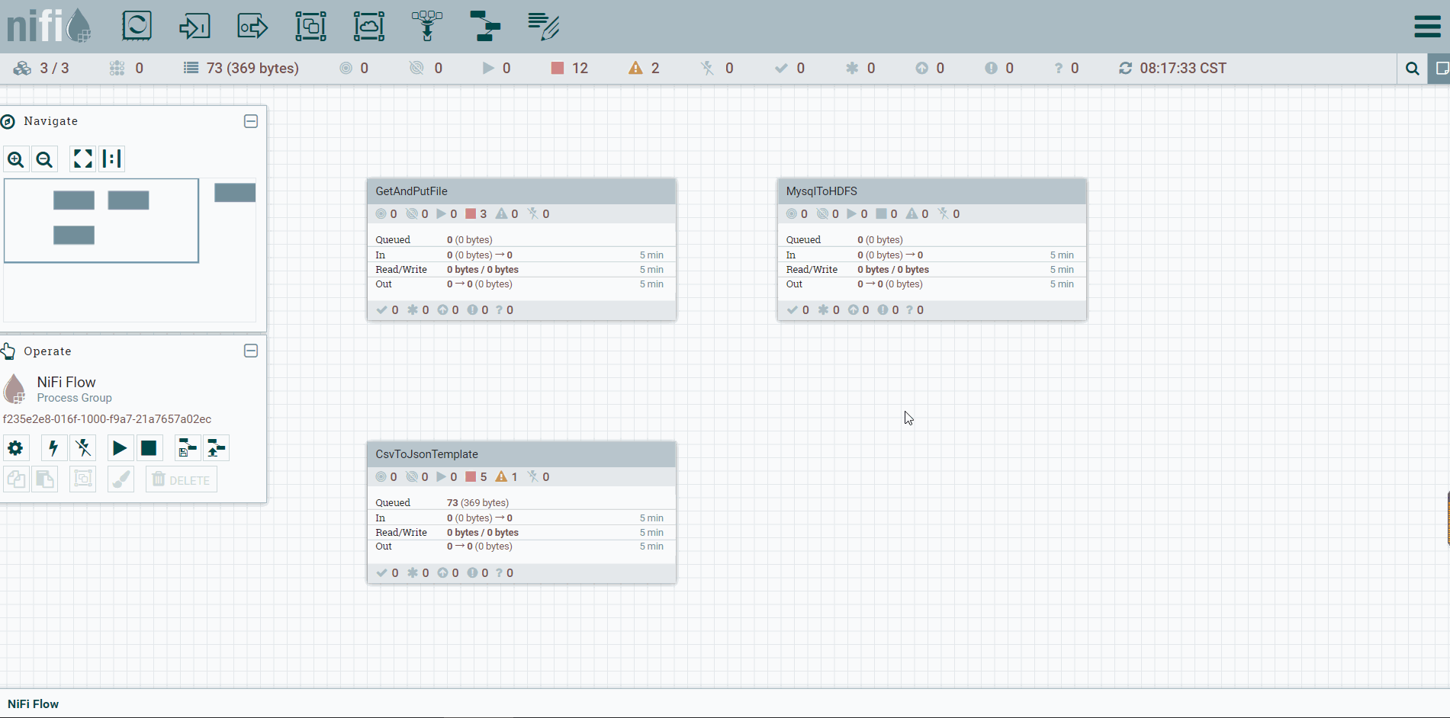Stop the flow with the stop button

[x=149, y=448]
